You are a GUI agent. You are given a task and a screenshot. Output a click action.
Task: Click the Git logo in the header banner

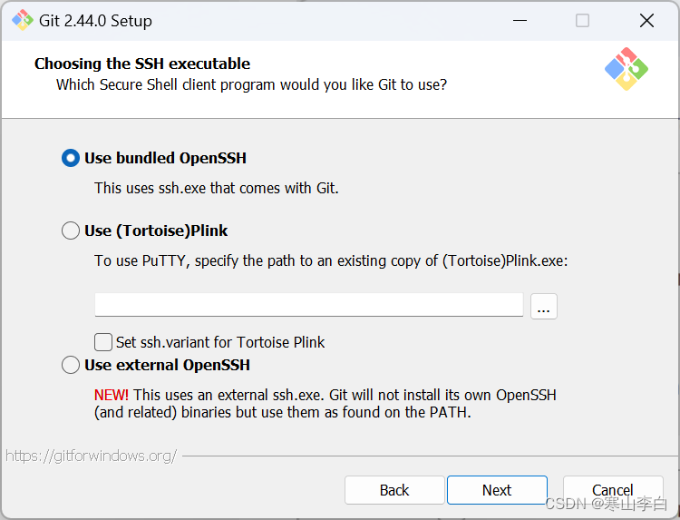pyautogui.click(x=627, y=69)
